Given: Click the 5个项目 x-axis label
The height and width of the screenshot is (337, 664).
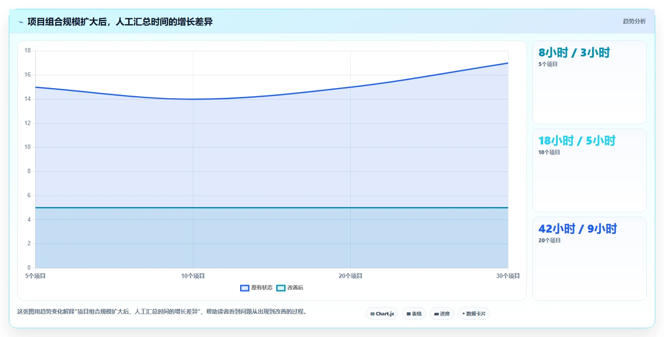Looking at the screenshot, I should (36, 276).
